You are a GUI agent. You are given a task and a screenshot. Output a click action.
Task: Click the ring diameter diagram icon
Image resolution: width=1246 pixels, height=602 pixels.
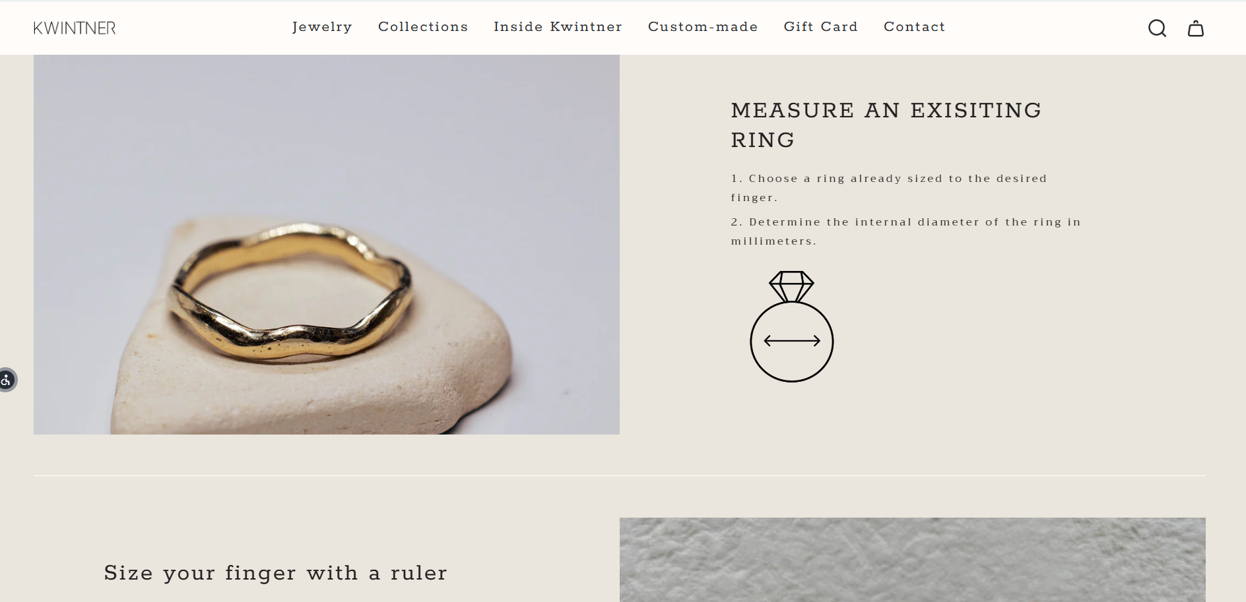(792, 326)
